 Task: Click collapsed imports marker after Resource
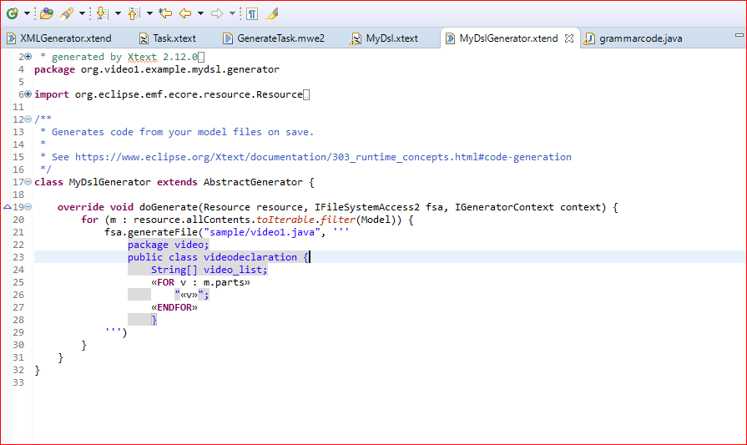click(x=306, y=95)
